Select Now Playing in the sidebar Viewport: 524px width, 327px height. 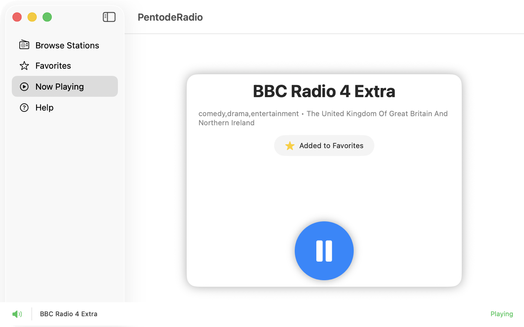(65, 86)
